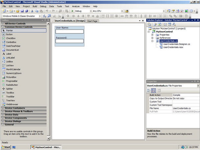200x150 pixels.
Task: Click the Cut toolbar icon
Action: [32, 11]
